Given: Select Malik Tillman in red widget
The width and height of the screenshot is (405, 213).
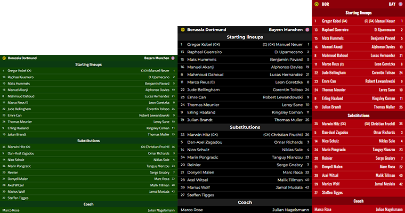Looking at the screenshot, I should 385,175.
